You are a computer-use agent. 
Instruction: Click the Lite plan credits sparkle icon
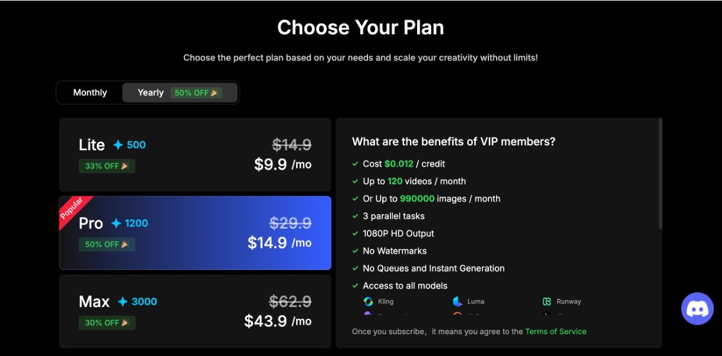[x=118, y=145]
